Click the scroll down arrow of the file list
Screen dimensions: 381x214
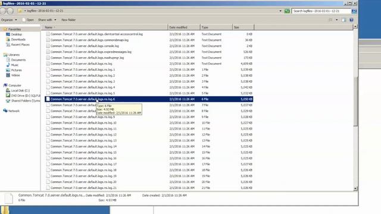pyautogui.click(x=355, y=188)
